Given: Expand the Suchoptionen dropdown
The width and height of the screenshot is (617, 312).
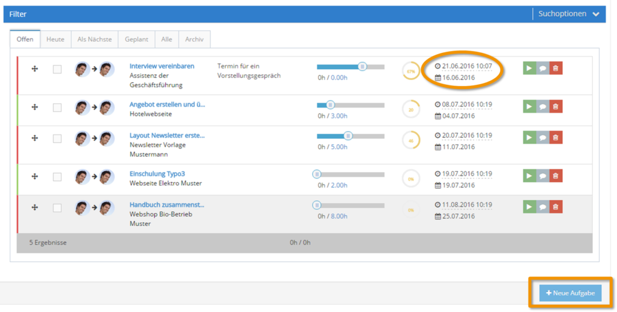Looking at the screenshot, I should tap(569, 14).
